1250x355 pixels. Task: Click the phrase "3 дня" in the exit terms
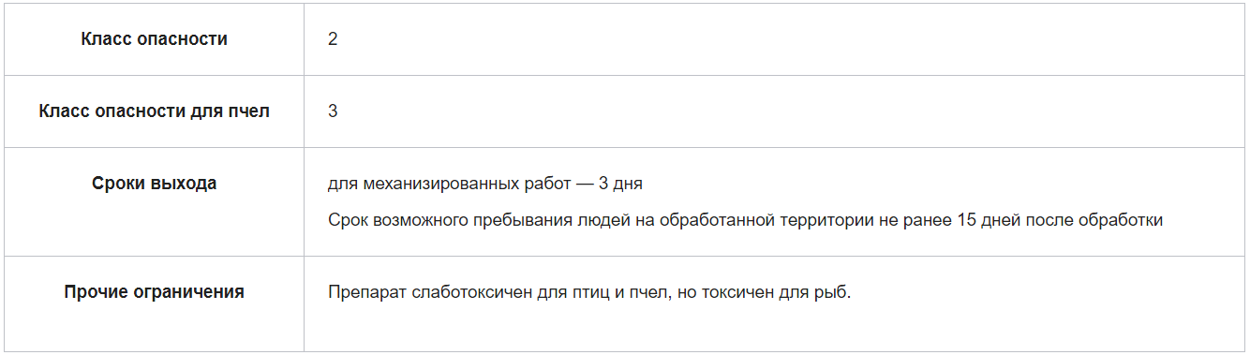point(620,184)
